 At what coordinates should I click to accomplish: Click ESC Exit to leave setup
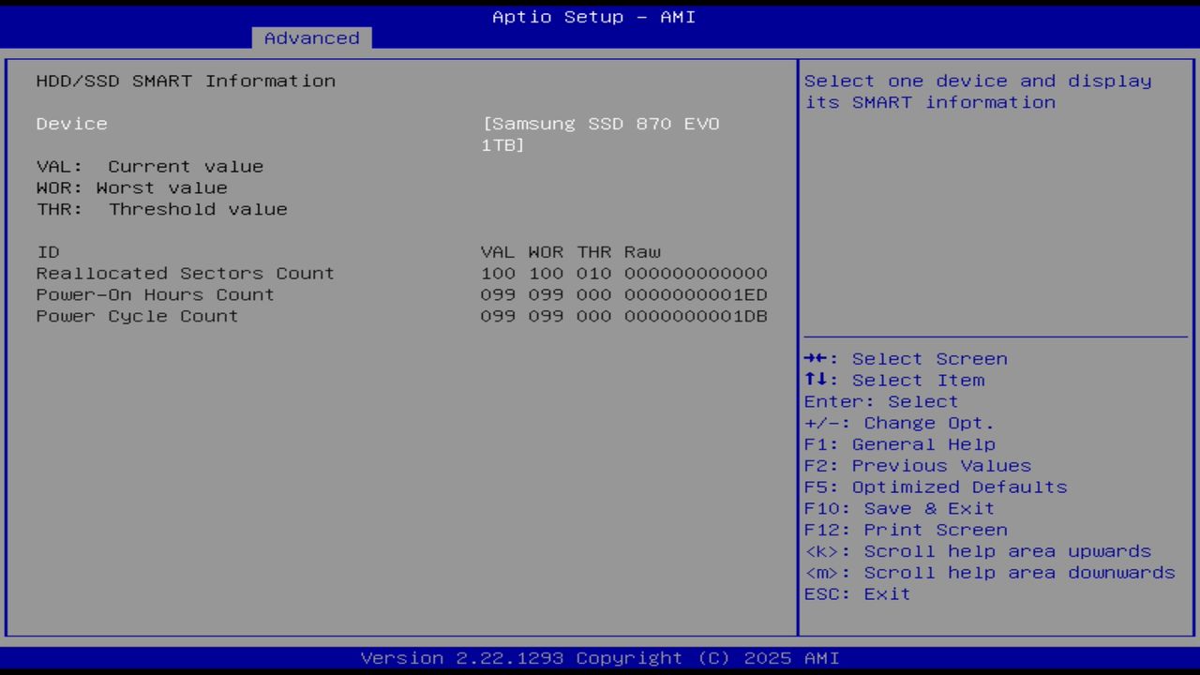click(856, 593)
